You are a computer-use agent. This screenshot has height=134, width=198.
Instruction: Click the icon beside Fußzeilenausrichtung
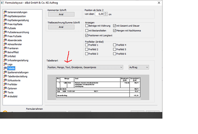(x=5, y=32)
